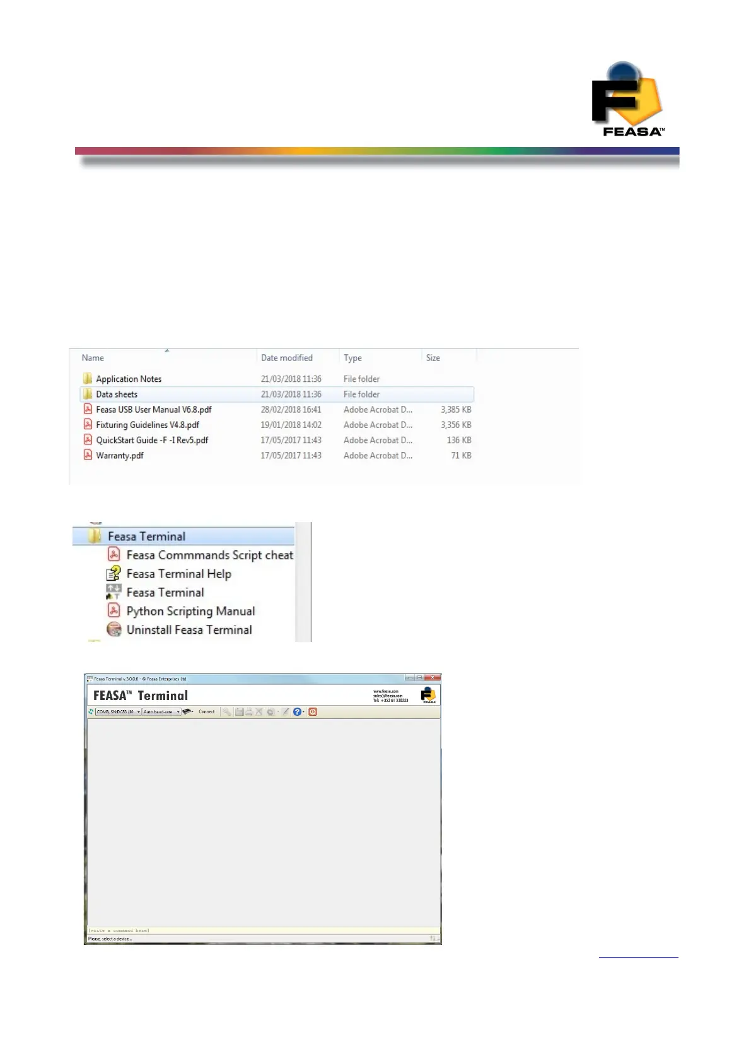Click the Feasa USB User Manual PDF icon
The width and height of the screenshot is (751, 1063).
[88, 409]
